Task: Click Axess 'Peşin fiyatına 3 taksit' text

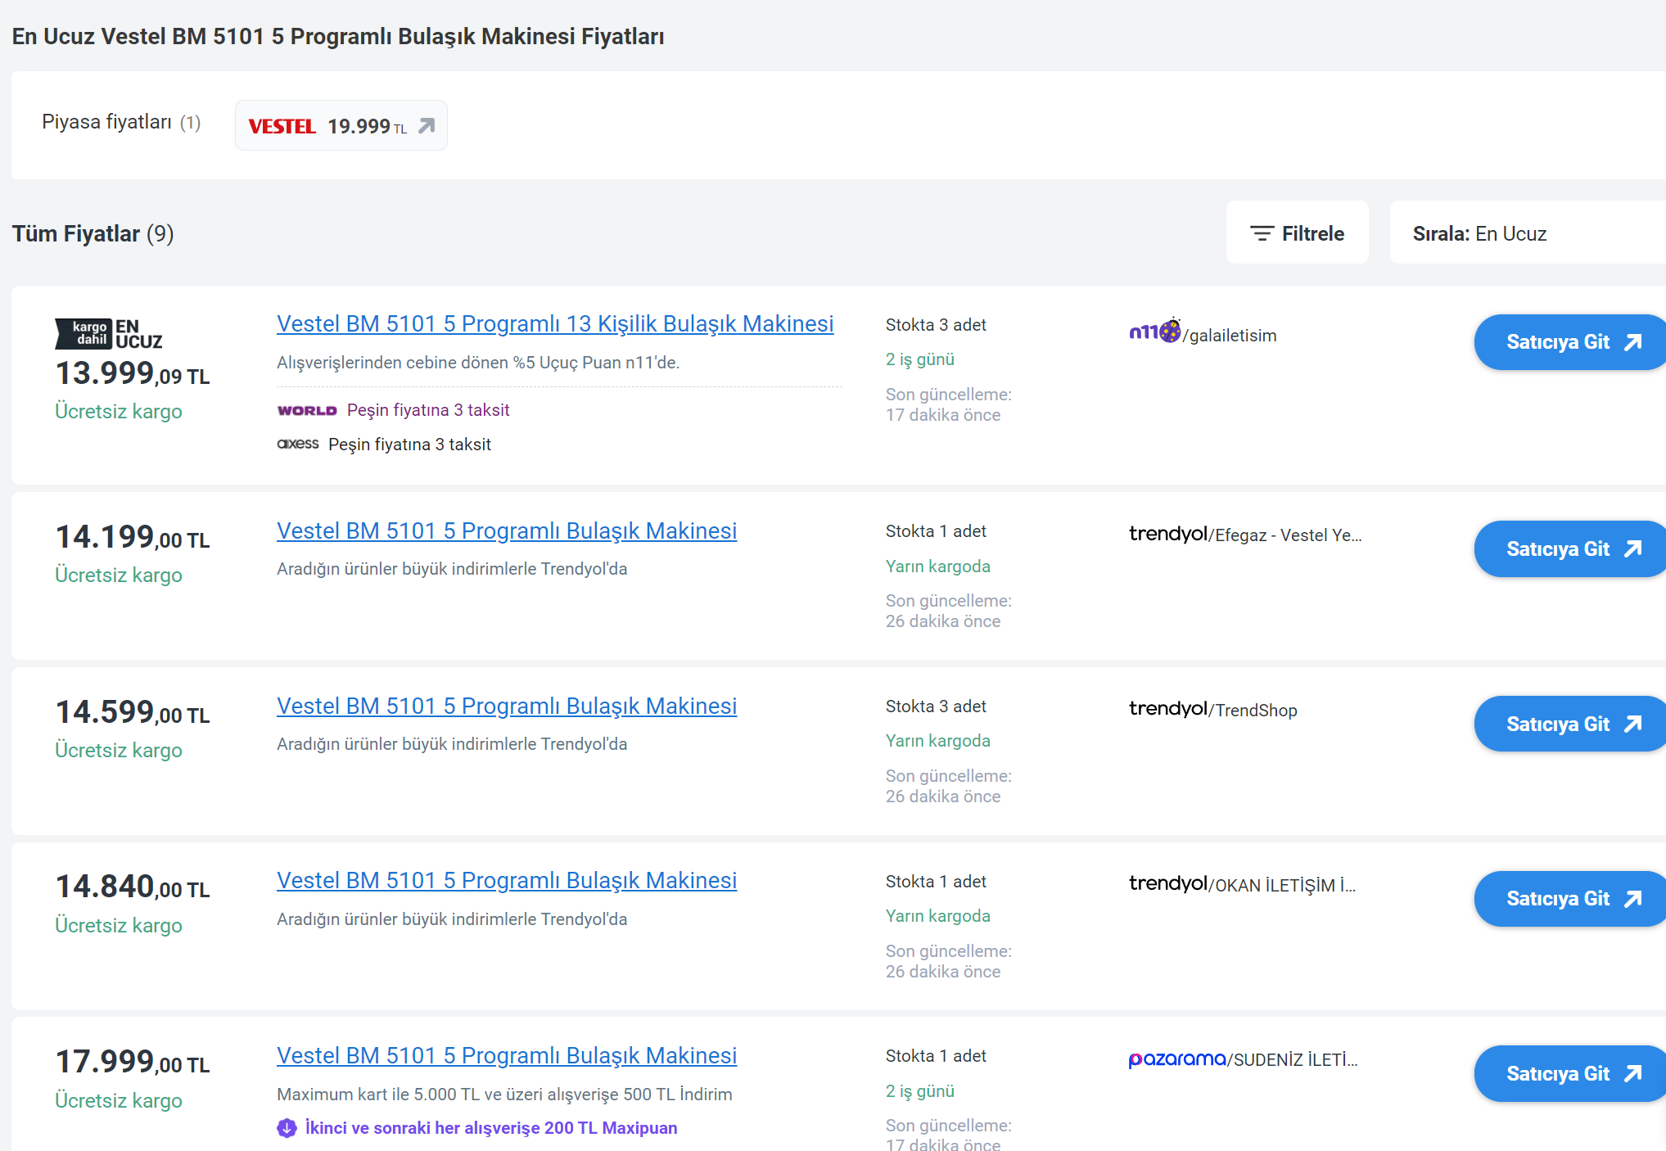Action: pyautogui.click(x=409, y=445)
